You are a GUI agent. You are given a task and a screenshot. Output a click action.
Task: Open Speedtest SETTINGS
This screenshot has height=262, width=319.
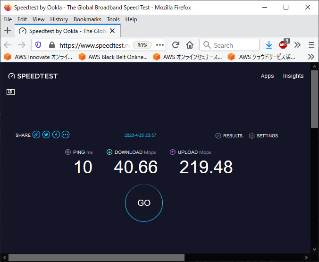(263, 136)
